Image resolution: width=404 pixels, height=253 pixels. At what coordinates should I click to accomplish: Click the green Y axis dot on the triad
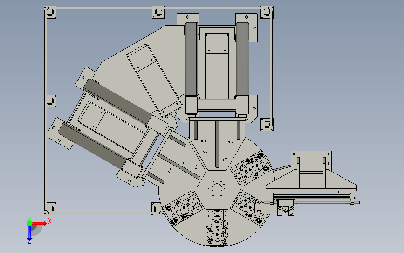click(29, 223)
